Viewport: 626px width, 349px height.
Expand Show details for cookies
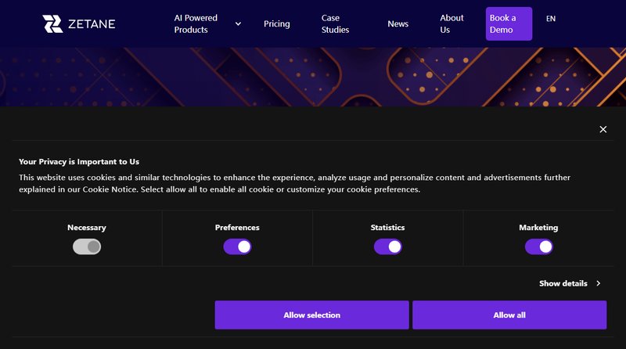click(x=563, y=283)
